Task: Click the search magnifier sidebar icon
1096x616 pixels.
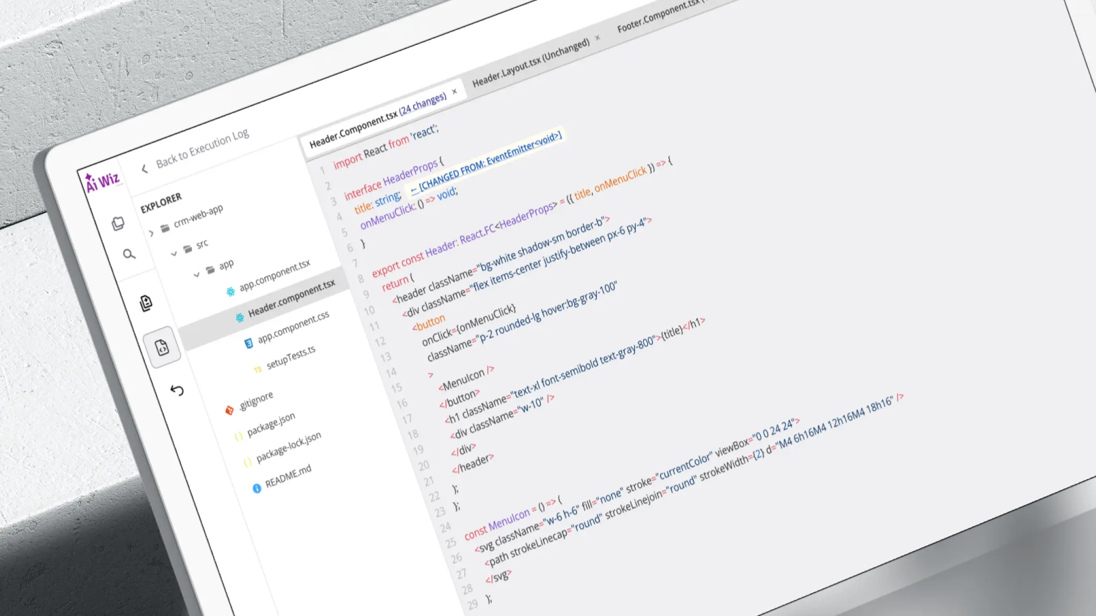Action: pyautogui.click(x=129, y=254)
